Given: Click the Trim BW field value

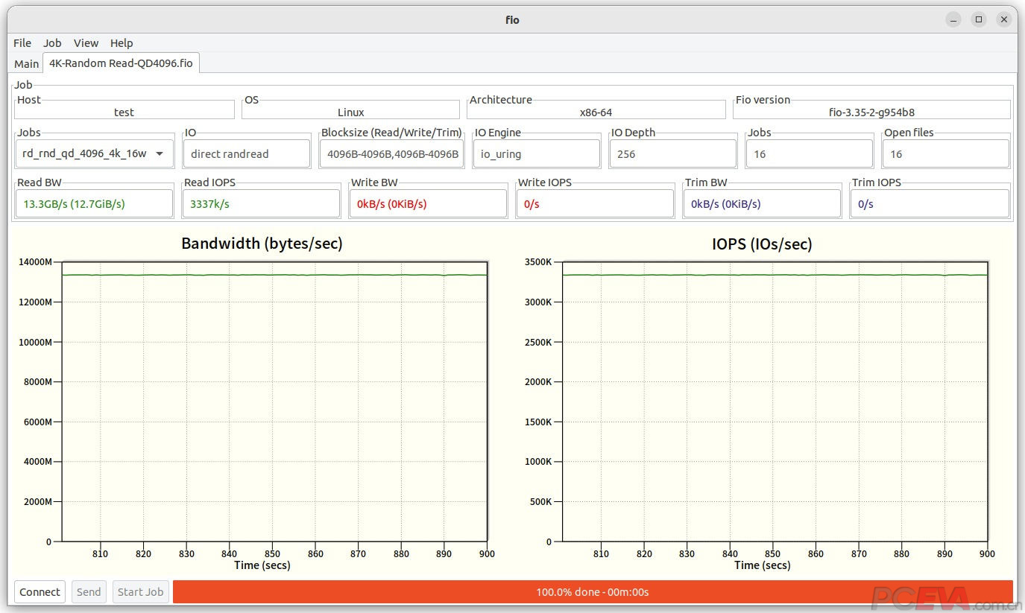Looking at the screenshot, I should pyautogui.click(x=762, y=203).
